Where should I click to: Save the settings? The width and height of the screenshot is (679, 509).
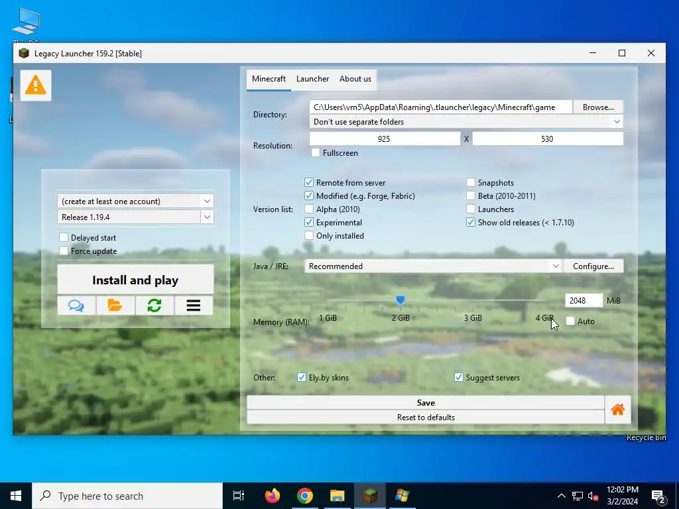[x=426, y=402]
